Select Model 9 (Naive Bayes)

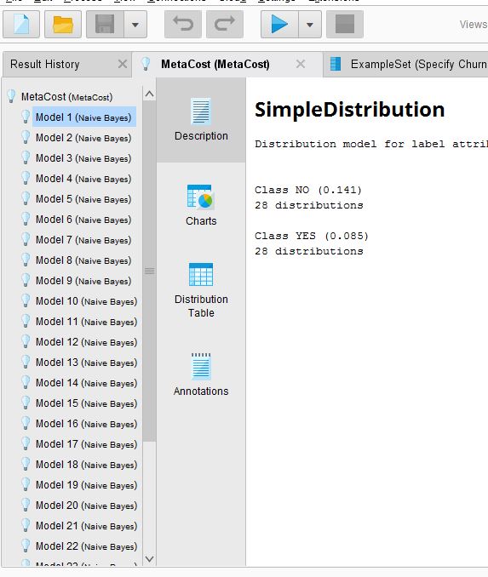pyautogui.click(x=83, y=281)
